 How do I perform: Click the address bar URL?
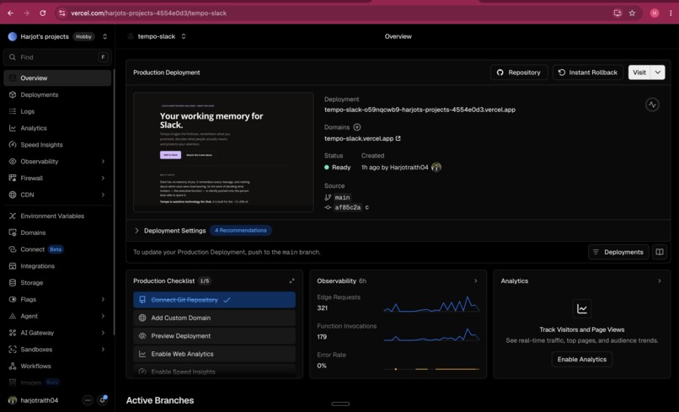(148, 13)
